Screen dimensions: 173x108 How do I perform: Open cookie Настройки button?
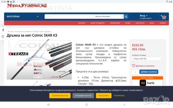coord(104,96)
